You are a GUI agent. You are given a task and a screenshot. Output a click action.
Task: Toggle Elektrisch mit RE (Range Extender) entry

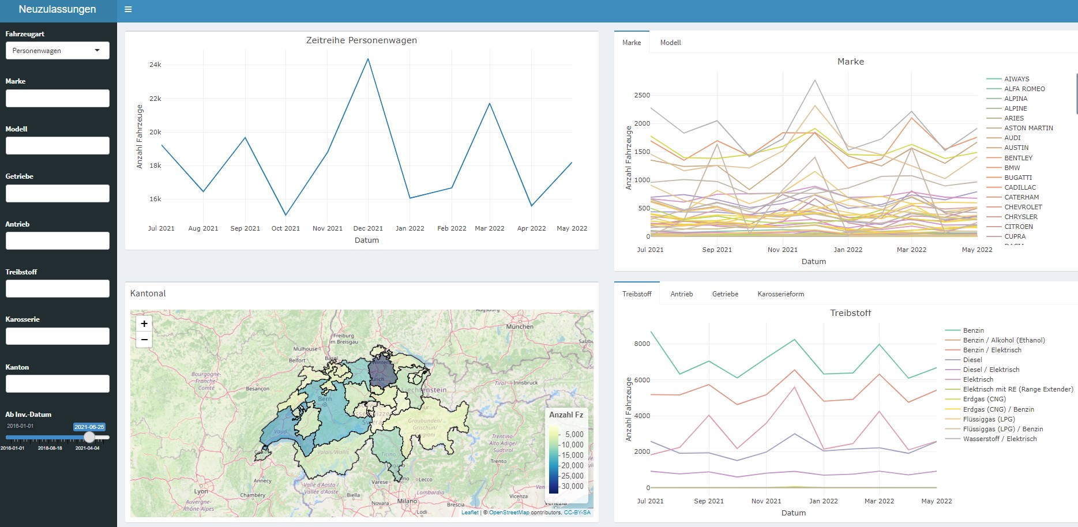click(x=1017, y=389)
